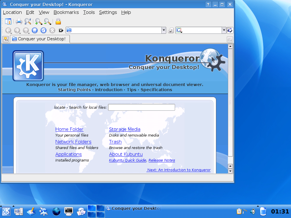This screenshot has height=218, width=291.
Task: Open the Kubuntu Quick Guide link
Action: (128, 160)
